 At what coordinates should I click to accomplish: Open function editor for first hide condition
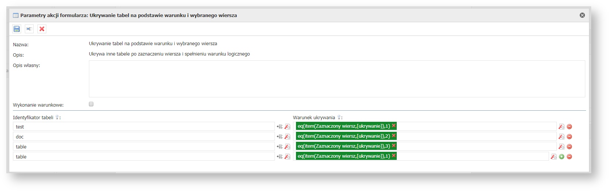coord(561,127)
